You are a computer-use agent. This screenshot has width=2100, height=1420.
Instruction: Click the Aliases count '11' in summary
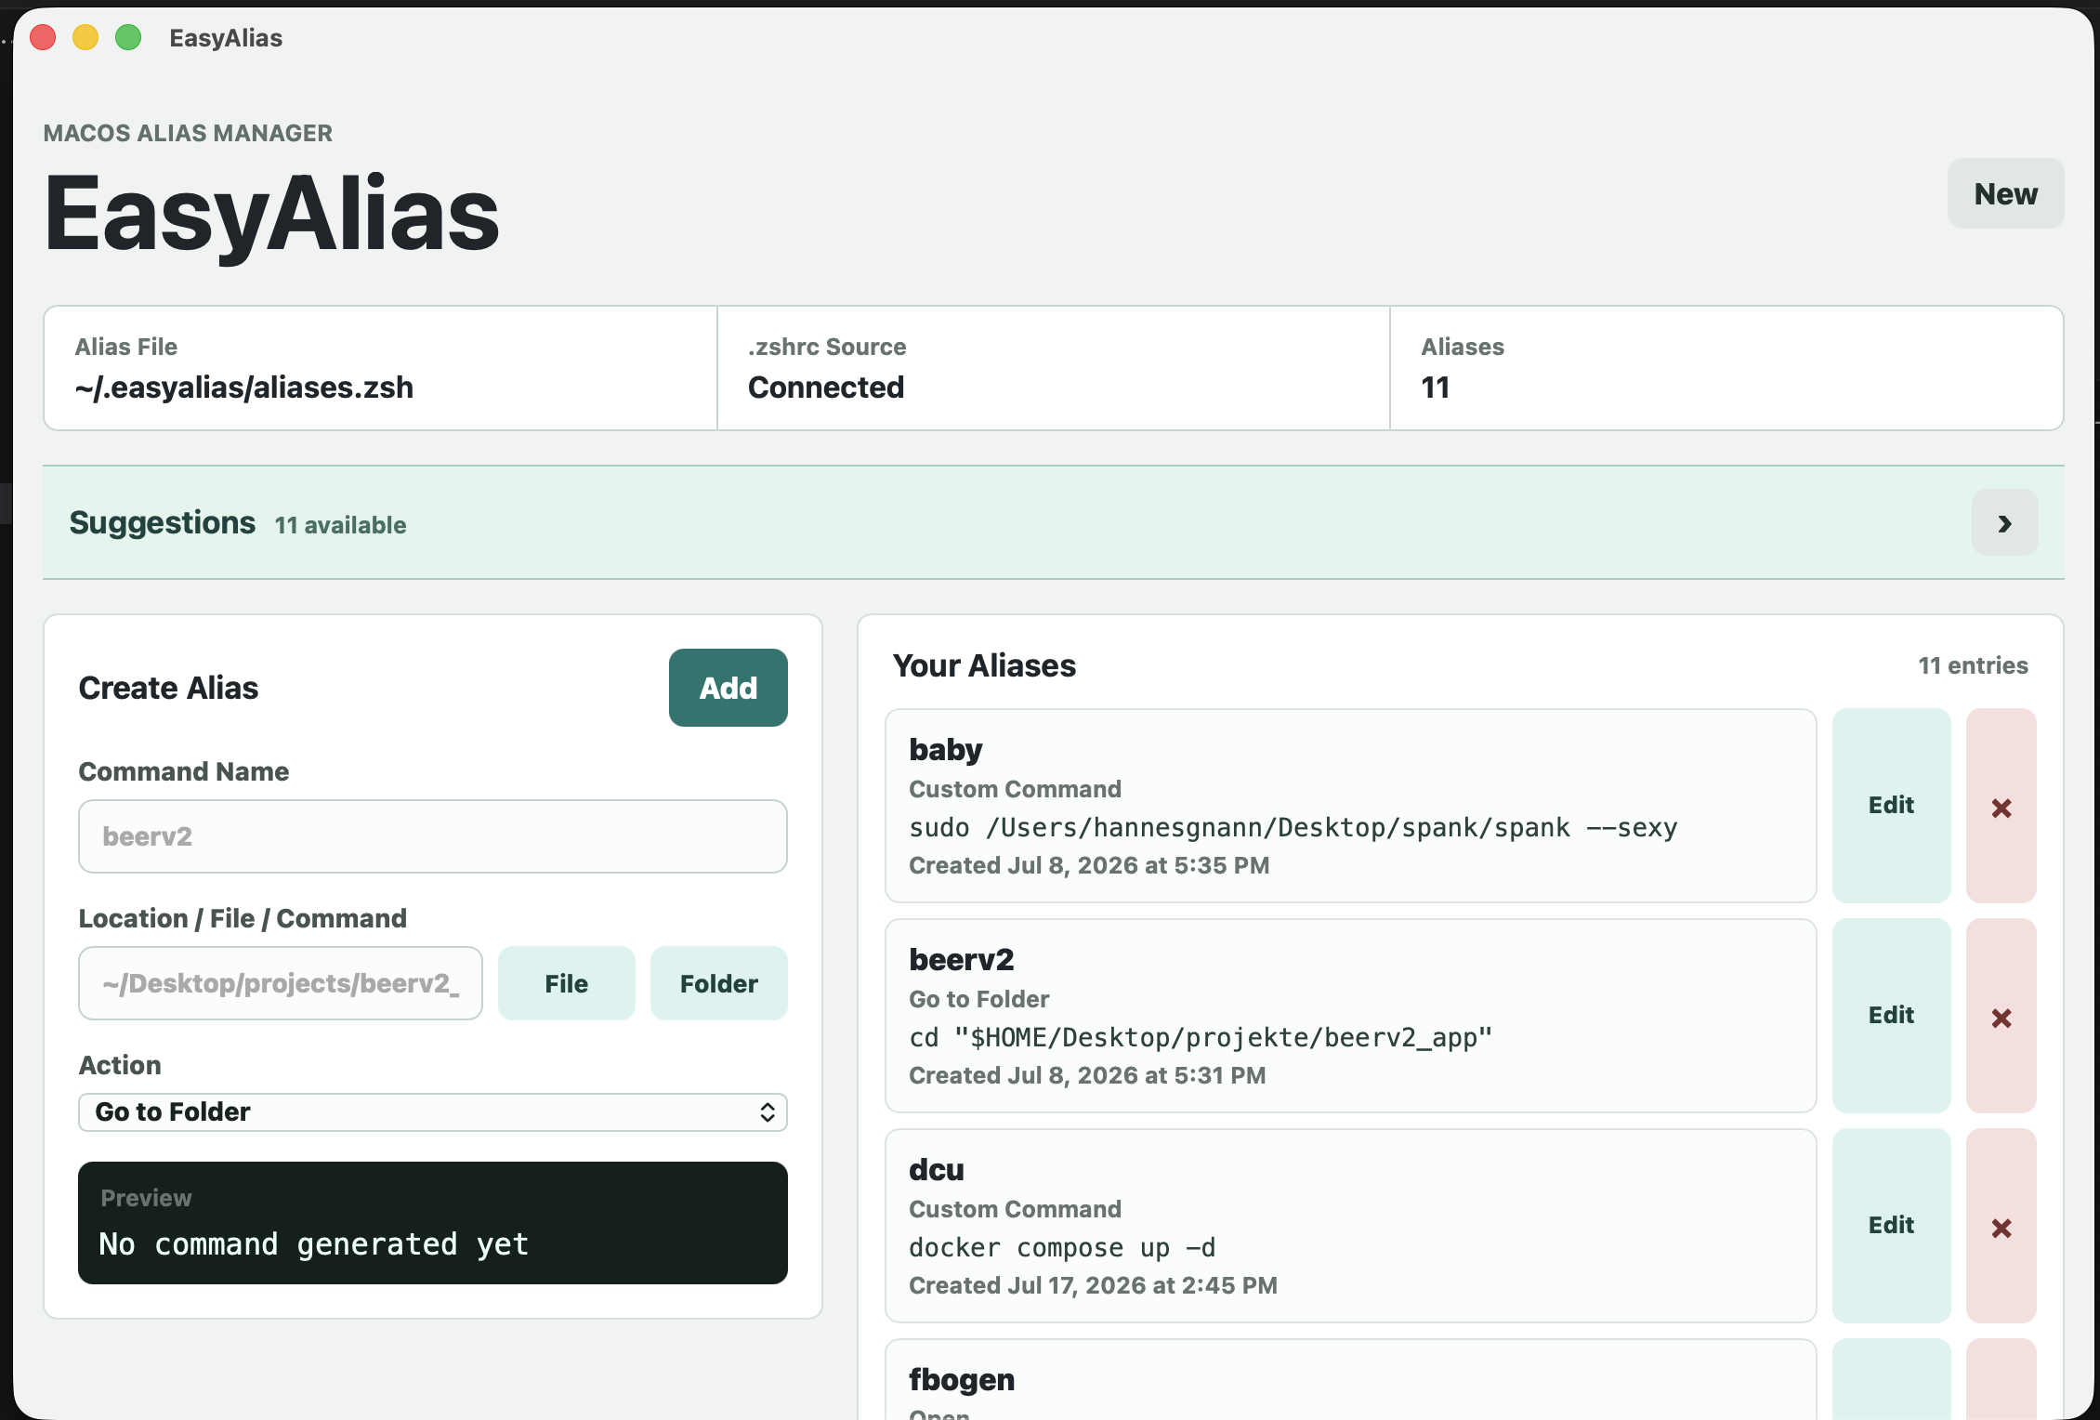(1435, 388)
